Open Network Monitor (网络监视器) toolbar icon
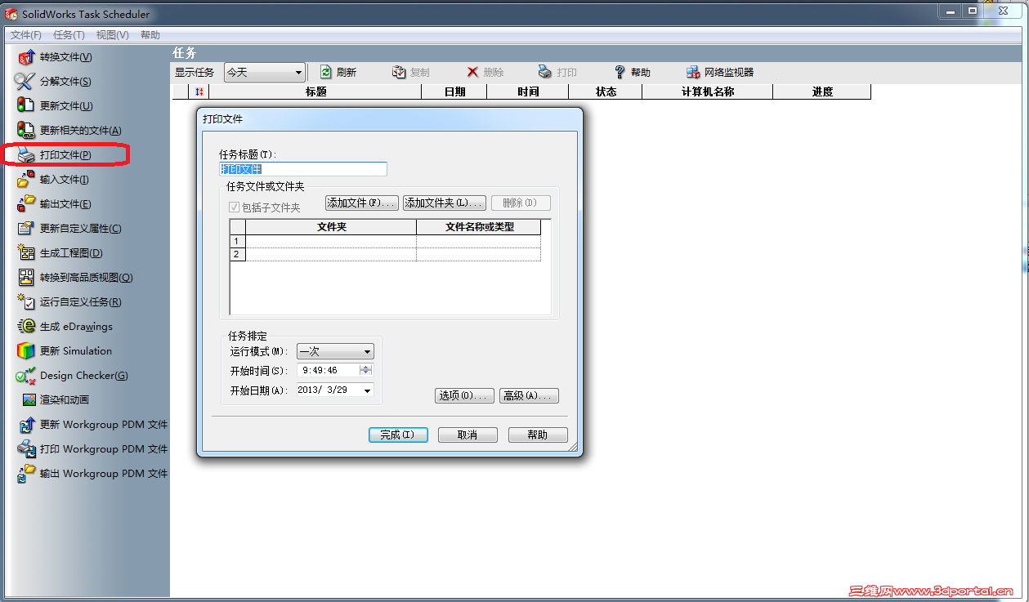This screenshot has width=1029, height=602. click(693, 72)
